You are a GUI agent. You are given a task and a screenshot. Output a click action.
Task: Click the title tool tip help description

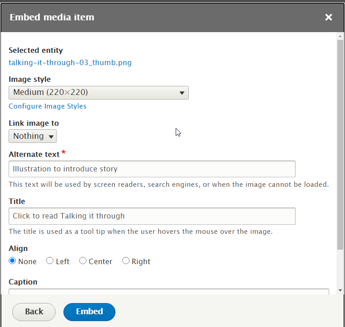(x=141, y=232)
